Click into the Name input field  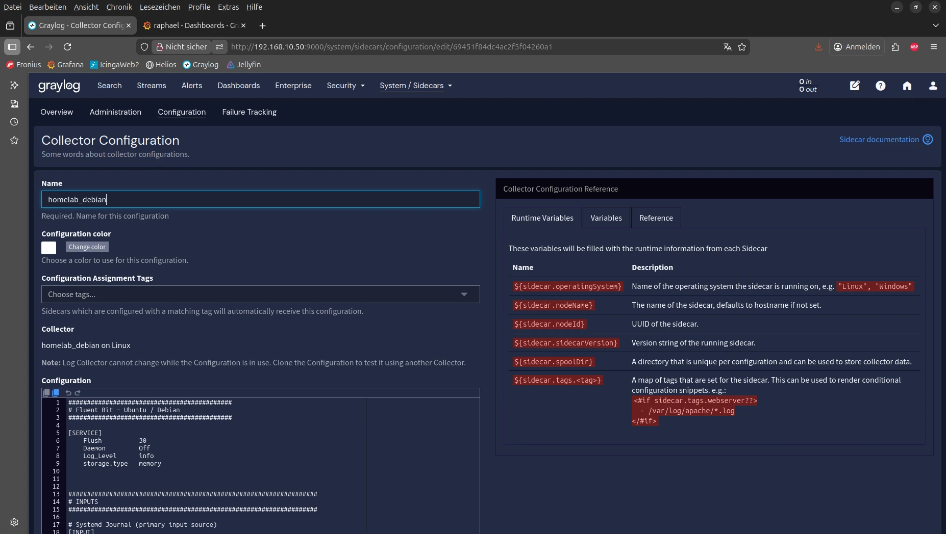click(260, 199)
